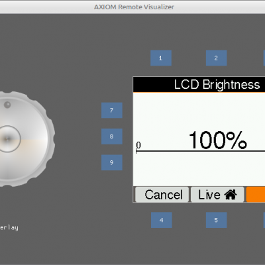Hit the blue button labeled 5

[217, 220]
